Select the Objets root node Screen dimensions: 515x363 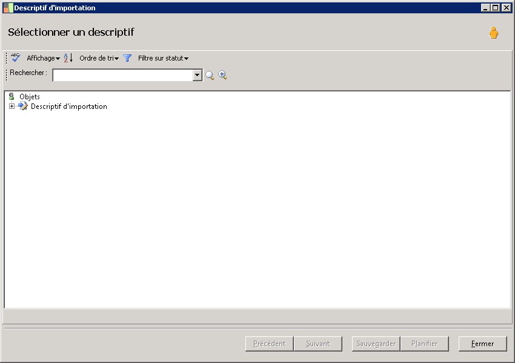tap(30, 97)
